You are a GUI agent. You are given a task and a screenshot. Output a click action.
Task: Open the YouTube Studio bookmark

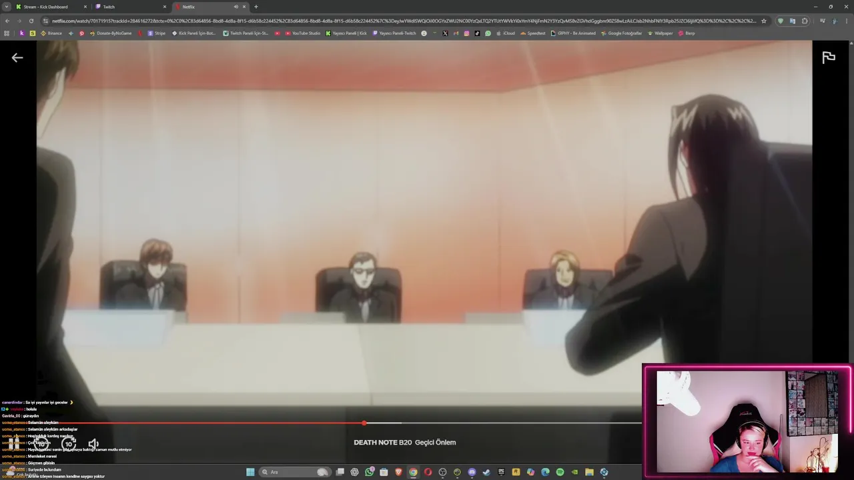(x=303, y=33)
